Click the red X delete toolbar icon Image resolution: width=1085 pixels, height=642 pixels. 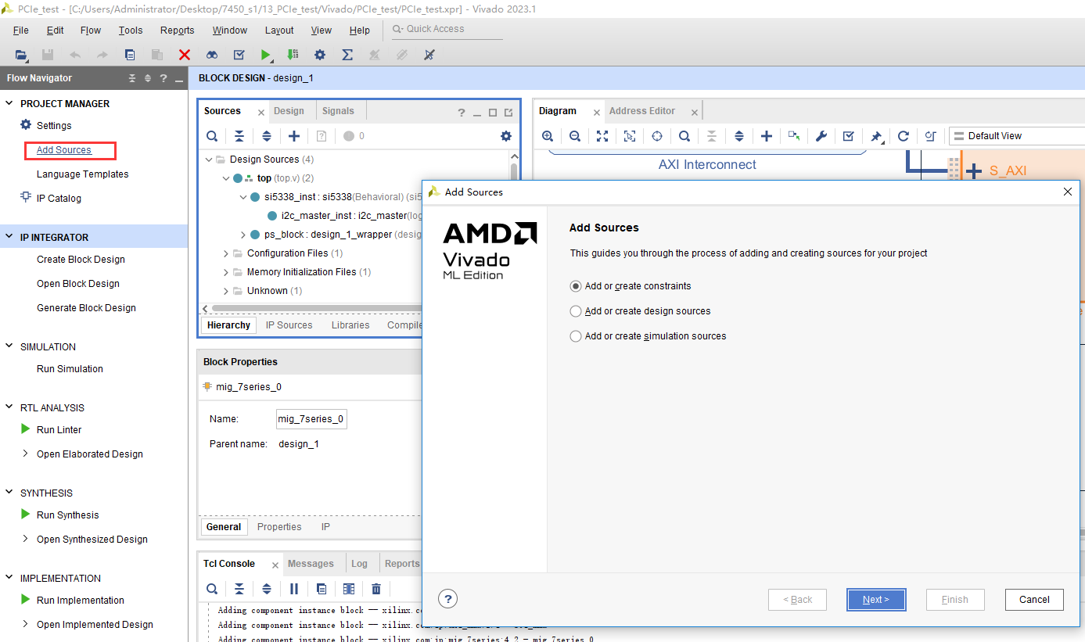click(x=185, y=55)
